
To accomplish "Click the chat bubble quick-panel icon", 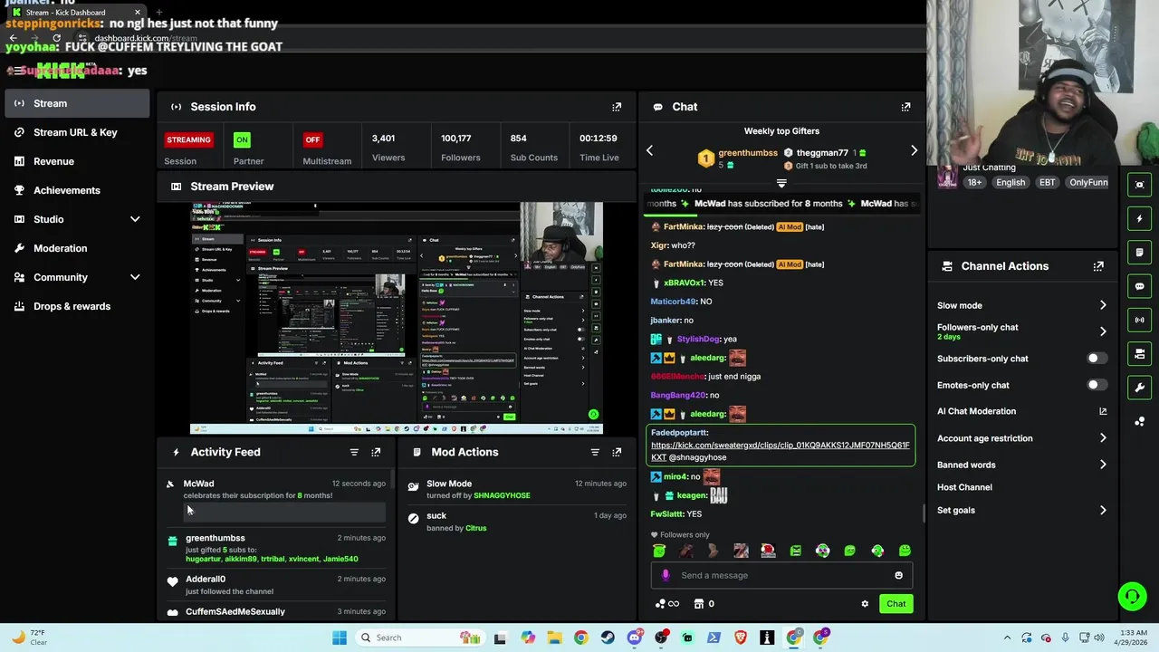I will pyautogui.click(x=1140, y=286).
